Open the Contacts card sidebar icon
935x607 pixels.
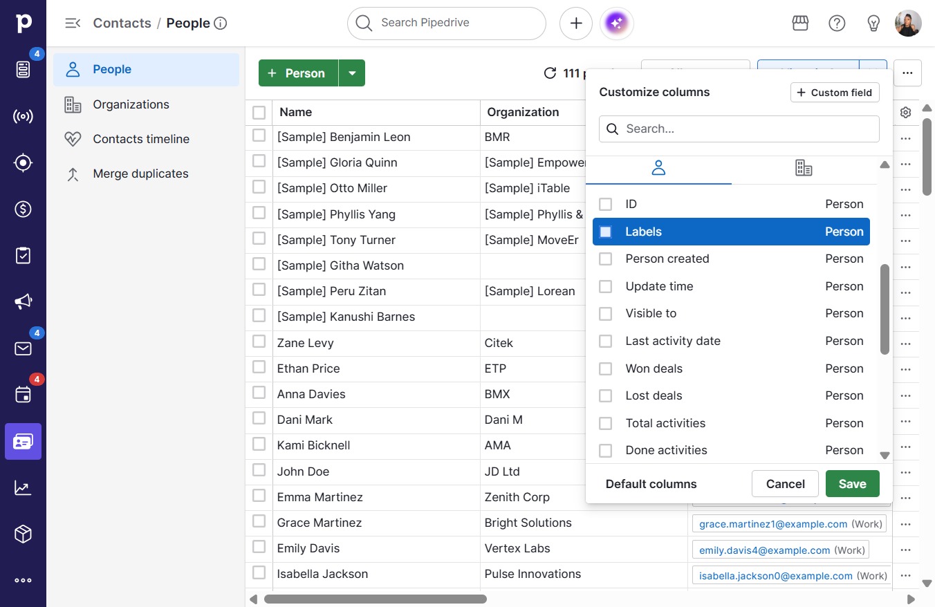(23, 441)
